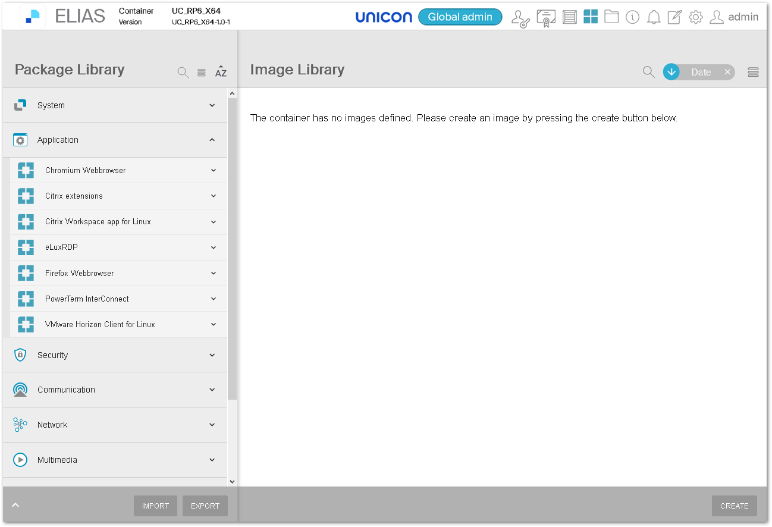Open Image Library hamburger menu icon
Screen dimensions: 772x527
coord(754,73)
